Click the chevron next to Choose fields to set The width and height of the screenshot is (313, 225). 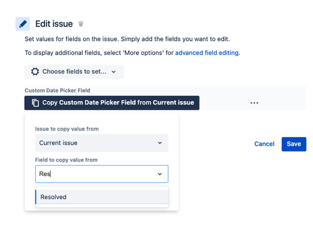(113, 72)
